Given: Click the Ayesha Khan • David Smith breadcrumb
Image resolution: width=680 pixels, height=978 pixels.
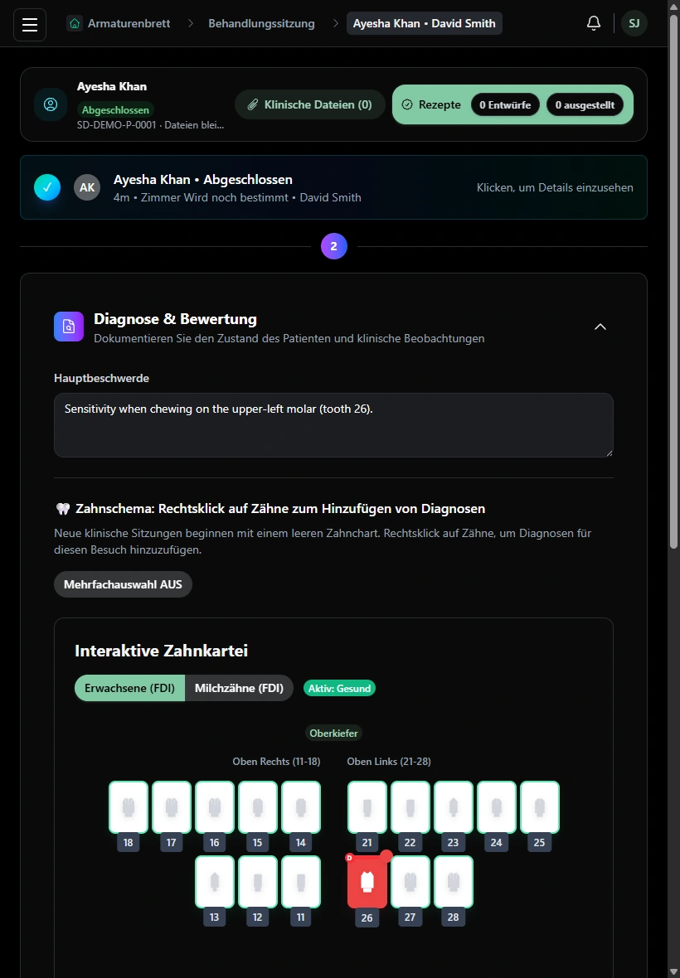Looking at the screenshot, I should coord(425,24).
